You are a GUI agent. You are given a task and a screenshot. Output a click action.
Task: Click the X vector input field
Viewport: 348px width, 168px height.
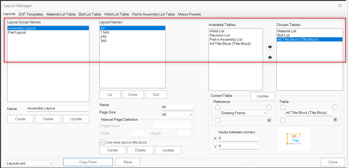(238, 138)
